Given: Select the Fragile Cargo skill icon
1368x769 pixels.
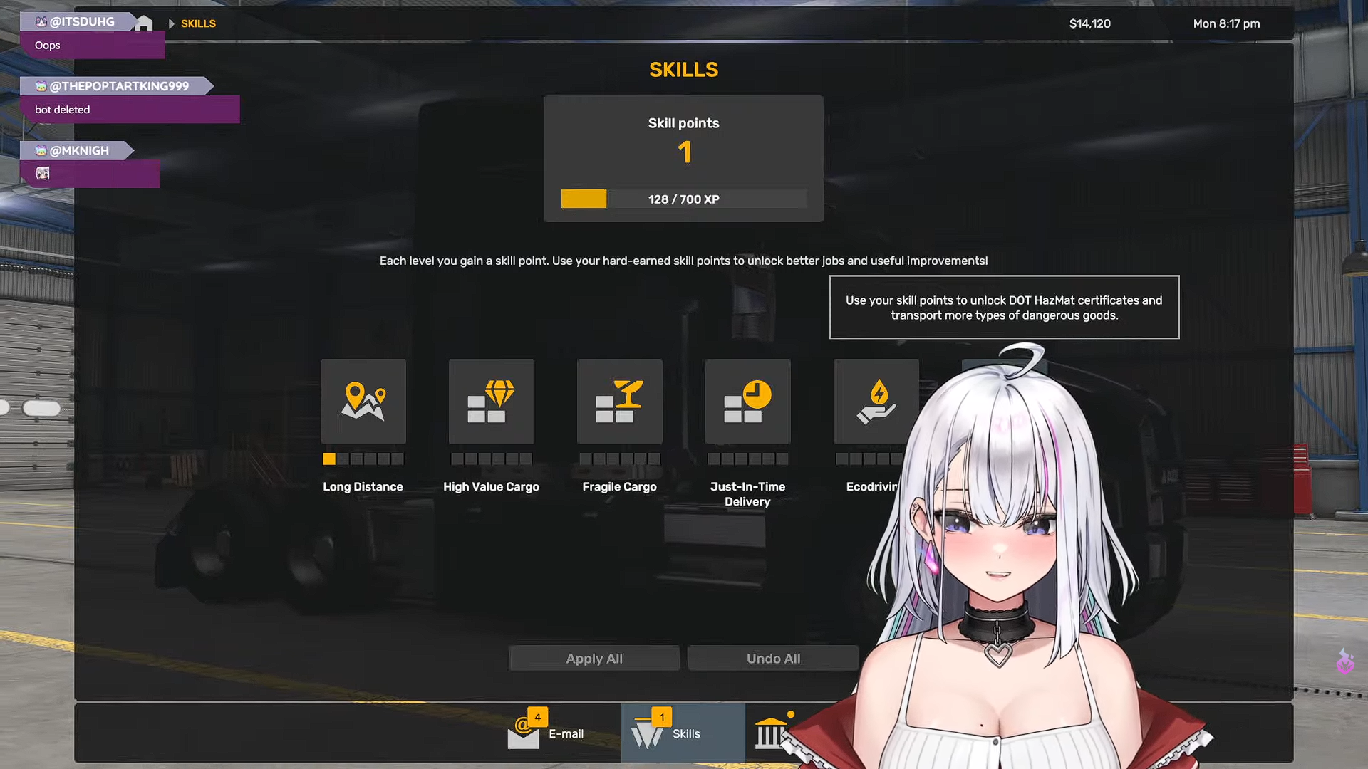Looking at the screenshot, I should 620,402.
